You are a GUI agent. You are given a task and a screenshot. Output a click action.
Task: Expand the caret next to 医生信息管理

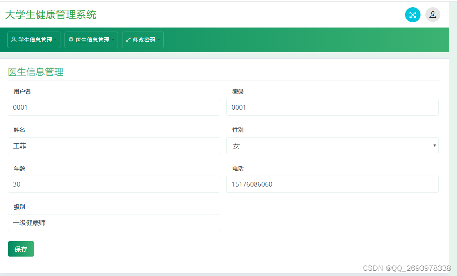[113, 40]
